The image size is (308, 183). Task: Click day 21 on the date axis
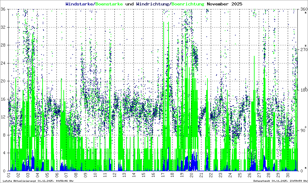click(201, 175)
